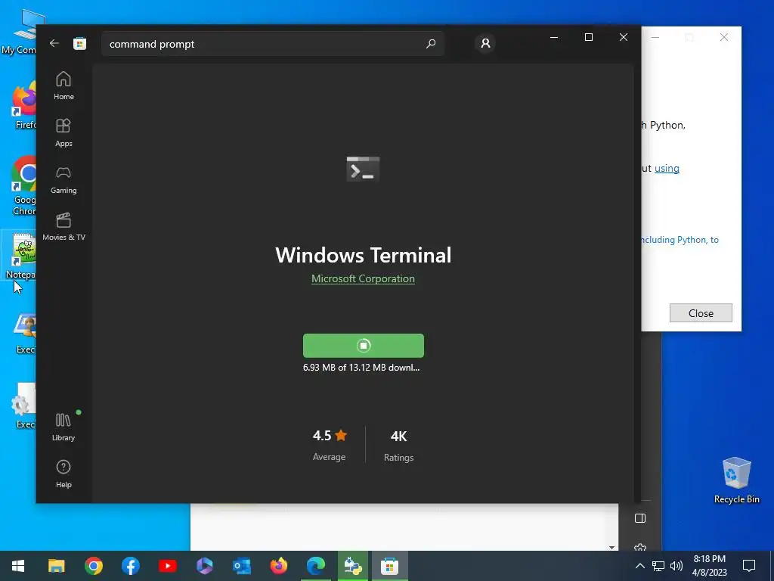Open Facebook from the taskbar
Viewport: 774px width, 581px height.
click(130, 566)
